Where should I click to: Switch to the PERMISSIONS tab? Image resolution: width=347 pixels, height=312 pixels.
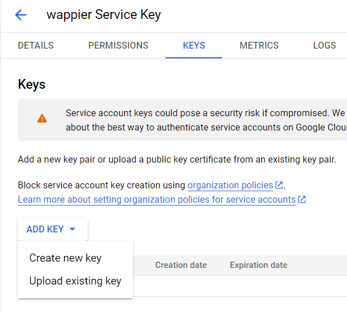tap(118, 45)
